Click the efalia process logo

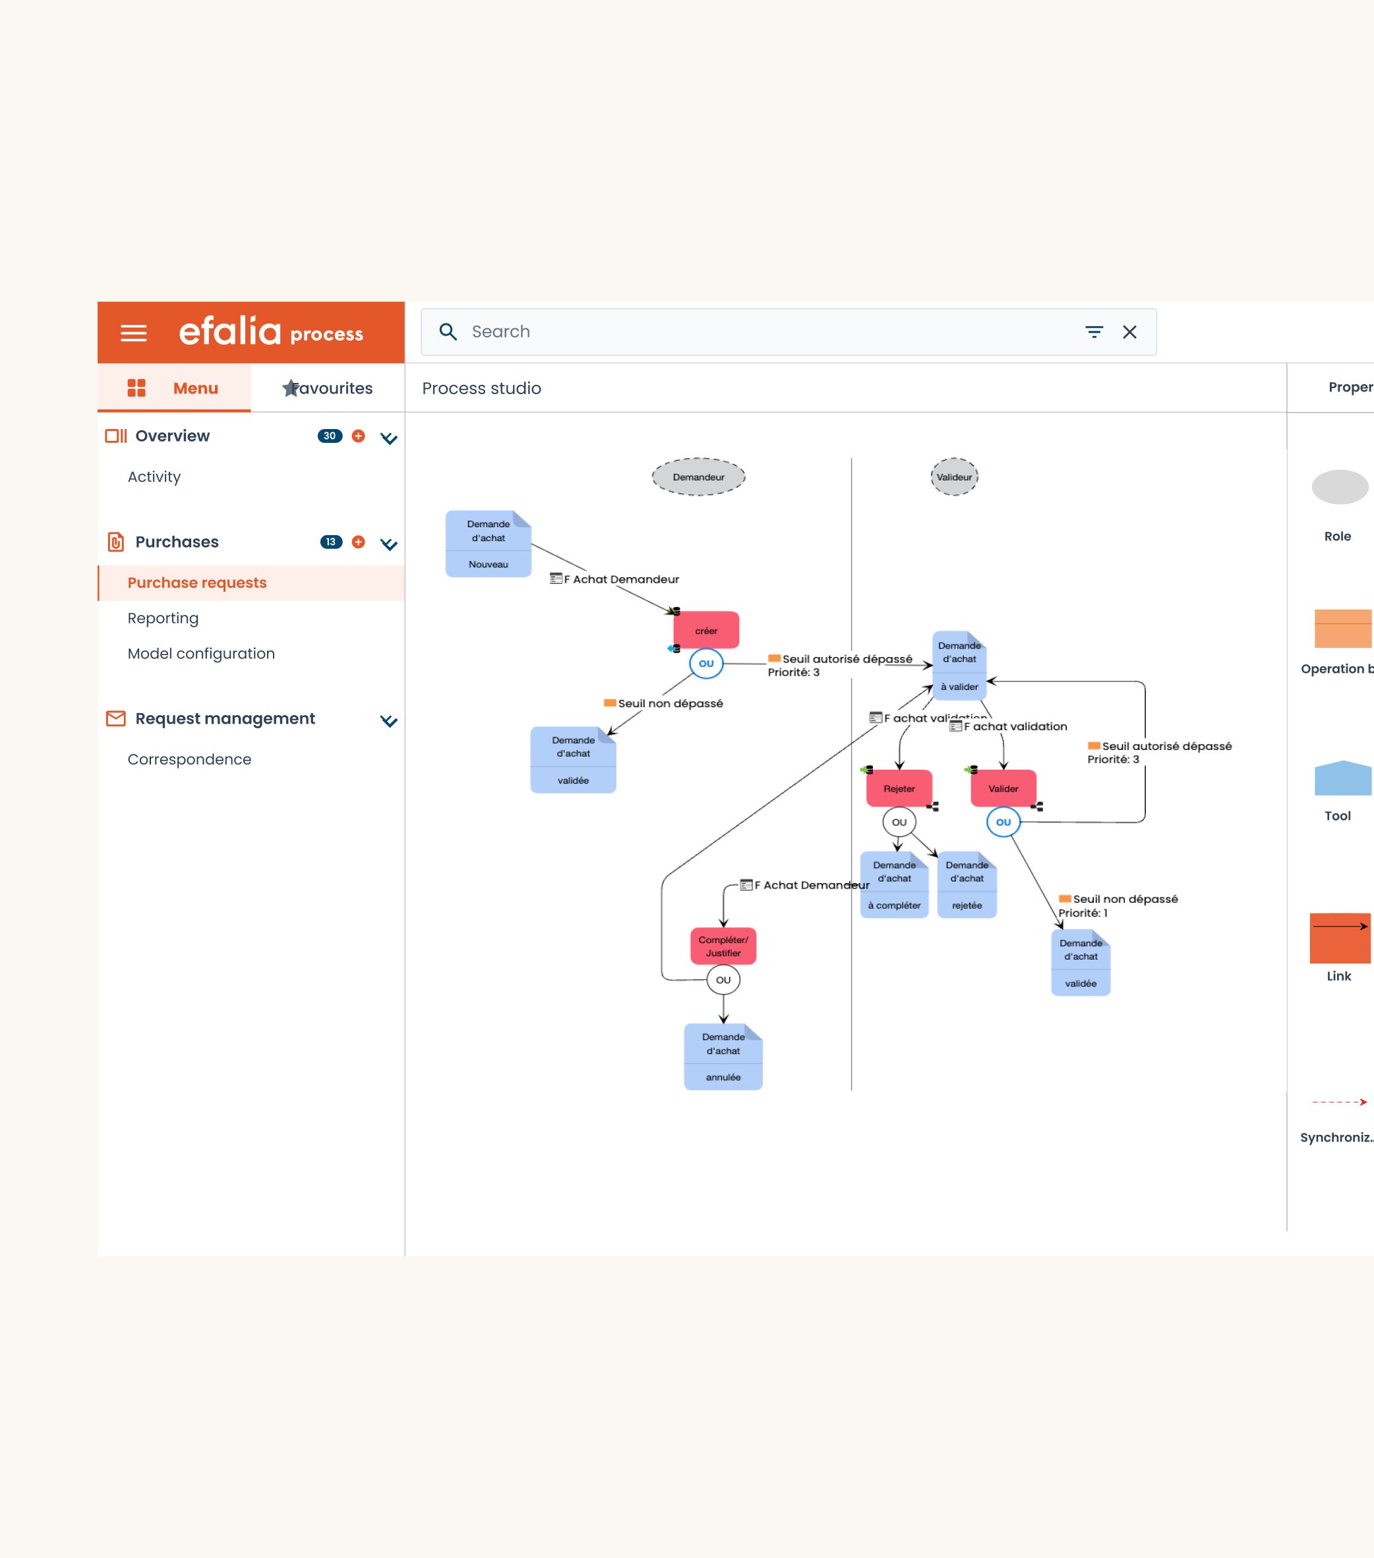pyautogui.click(x=271, y=332)
